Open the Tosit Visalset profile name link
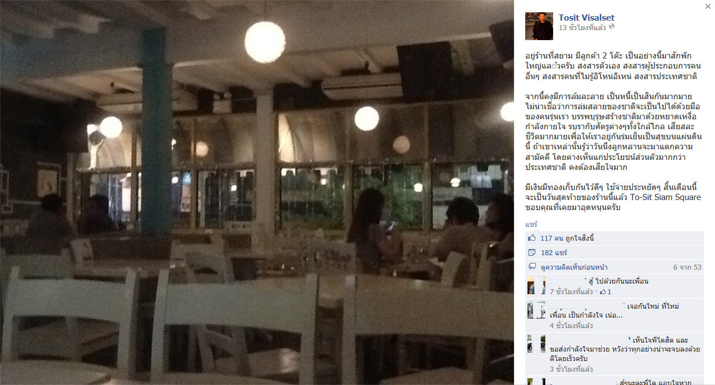Viewport: 715px width, 385px height. coord(587,17)
